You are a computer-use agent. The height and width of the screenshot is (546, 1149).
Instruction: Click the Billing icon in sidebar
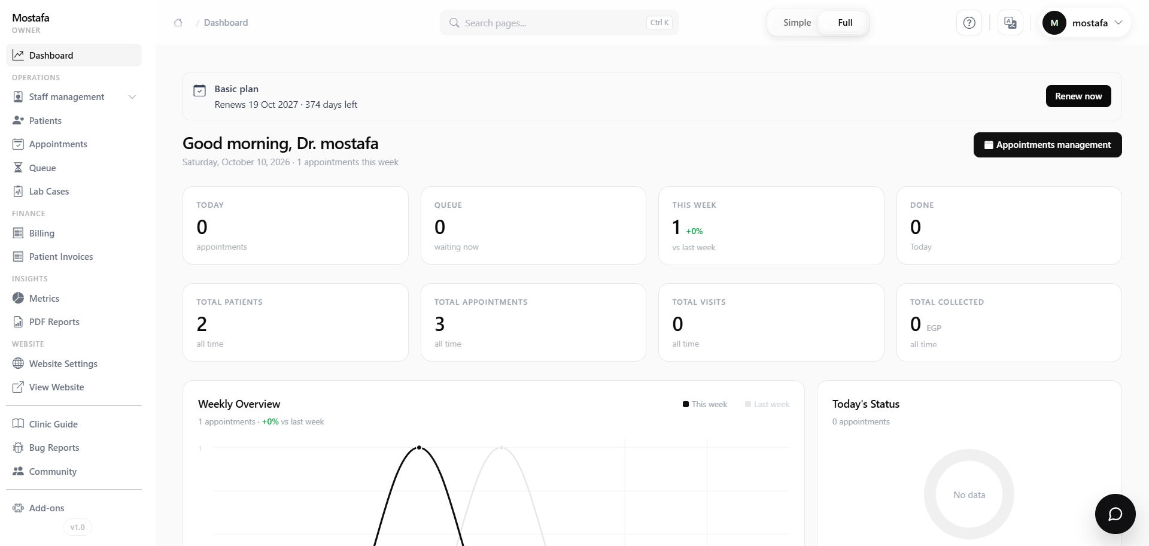18,233
